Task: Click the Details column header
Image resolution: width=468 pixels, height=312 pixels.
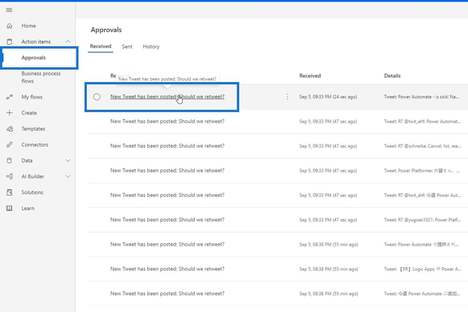Action: click(x=392, y=76)
